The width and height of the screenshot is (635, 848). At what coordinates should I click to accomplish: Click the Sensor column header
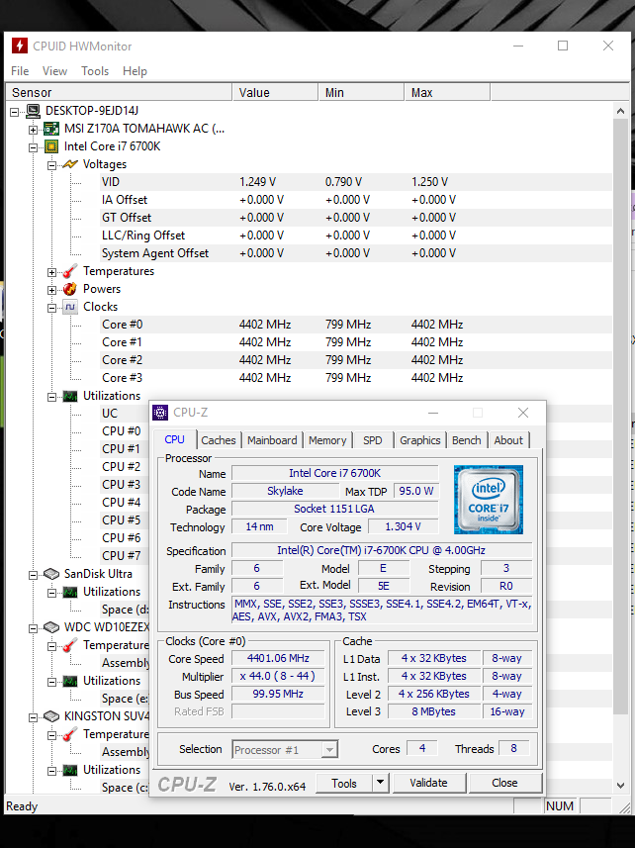coord(119,92)
